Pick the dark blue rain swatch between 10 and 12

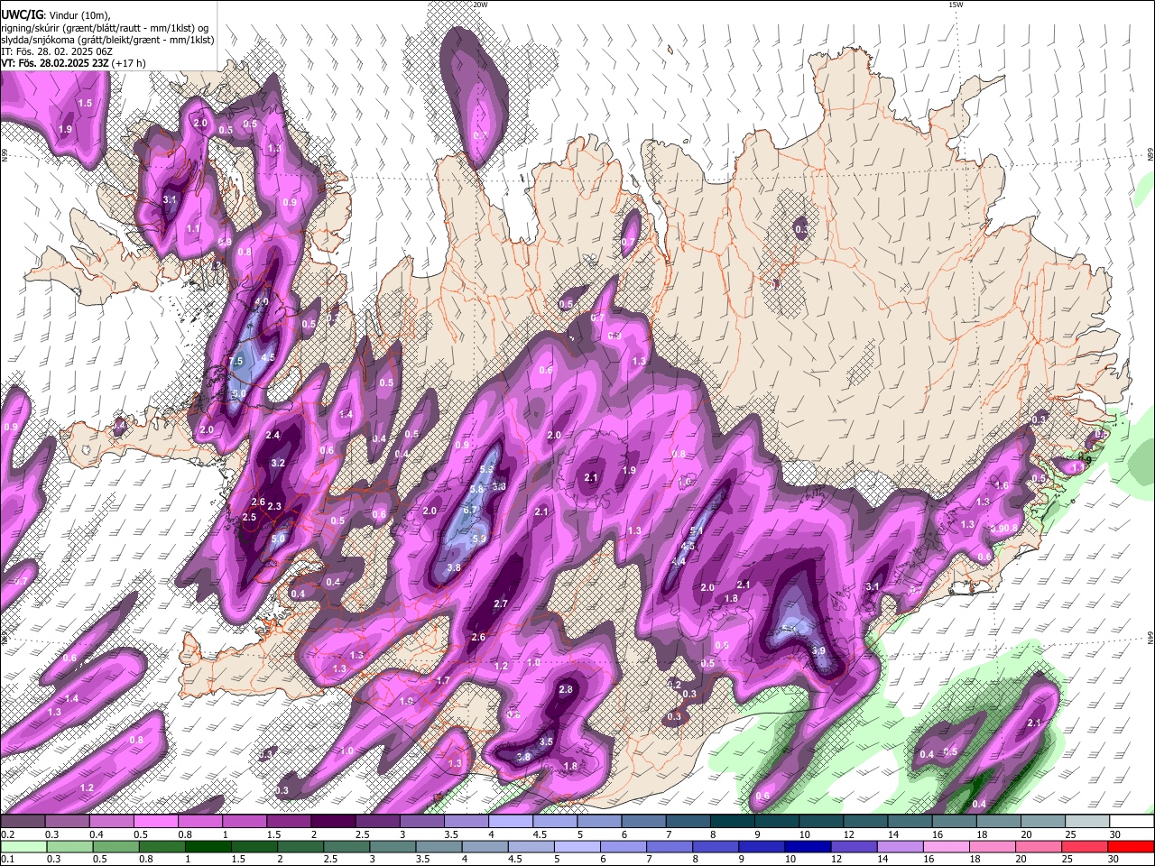(808, 846)
